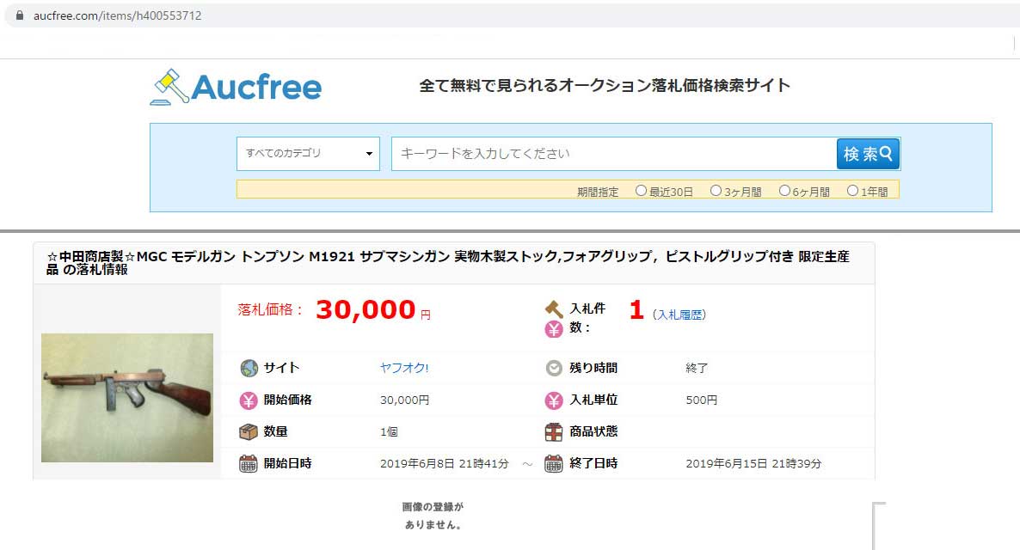Select the 1年間 period radio button

(852, 191)
